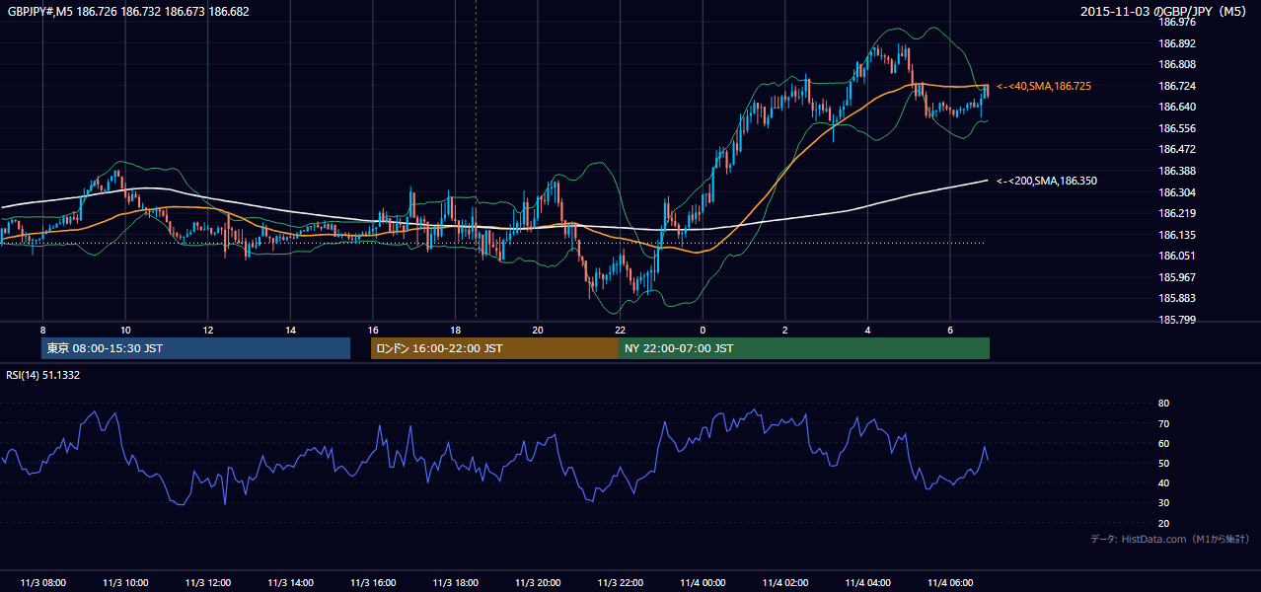Click the RSI axis level 30
The width and height of the screenshot is (1261, 592).
click(x=1163, y=503)
